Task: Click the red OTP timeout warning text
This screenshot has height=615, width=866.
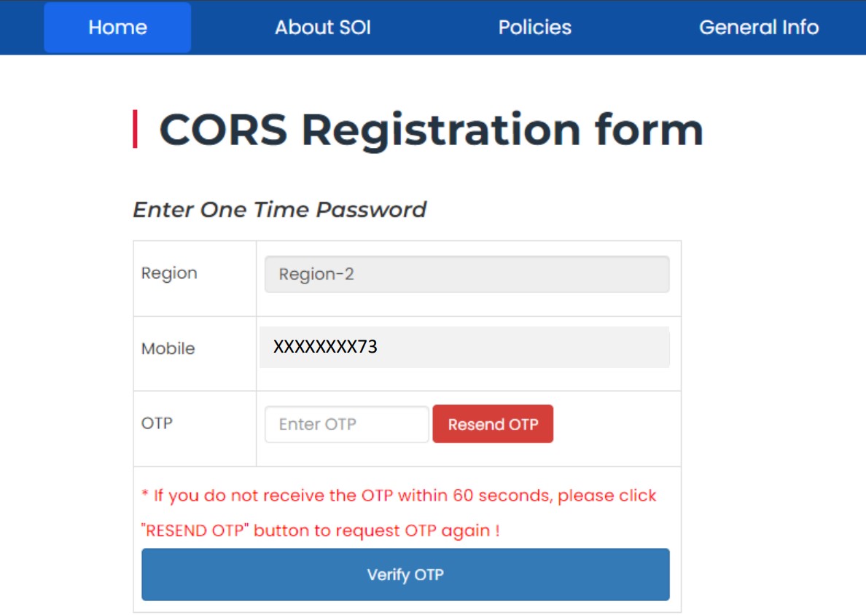Action: 396,495
